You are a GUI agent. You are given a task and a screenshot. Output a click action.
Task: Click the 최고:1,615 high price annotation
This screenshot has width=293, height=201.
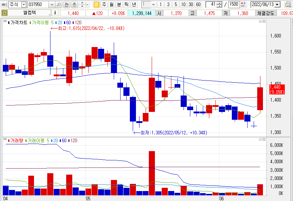pyautogui.click(x=87, y=28)
